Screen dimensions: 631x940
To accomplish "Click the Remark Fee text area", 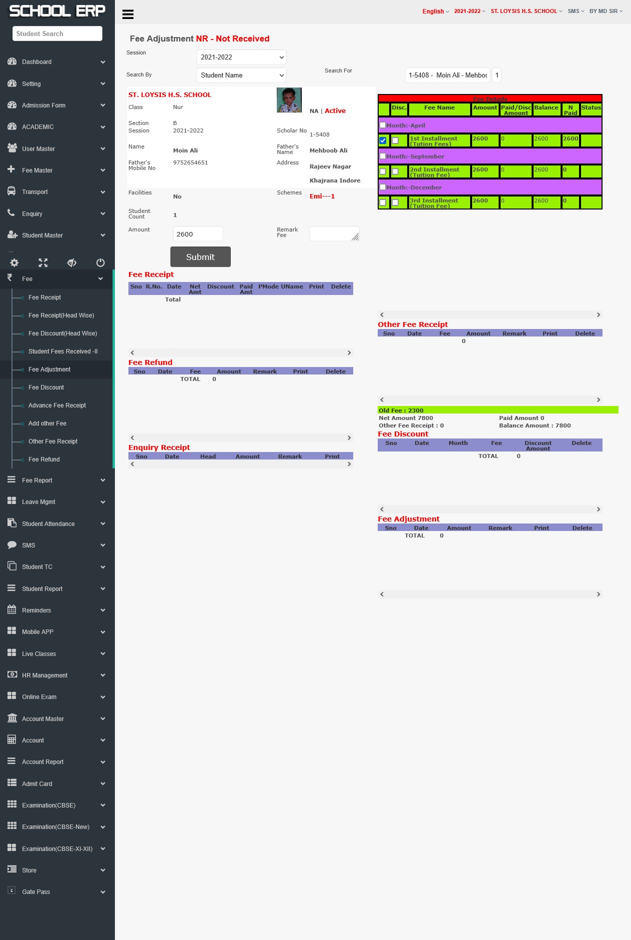I will [334, 233].
